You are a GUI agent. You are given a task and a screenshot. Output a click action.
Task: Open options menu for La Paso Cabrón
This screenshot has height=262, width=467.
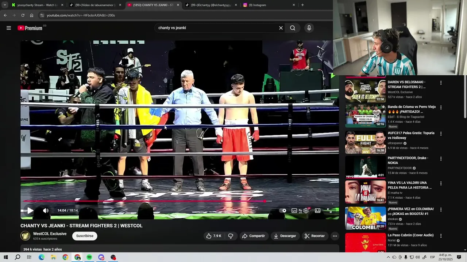[x=441, y=236]
